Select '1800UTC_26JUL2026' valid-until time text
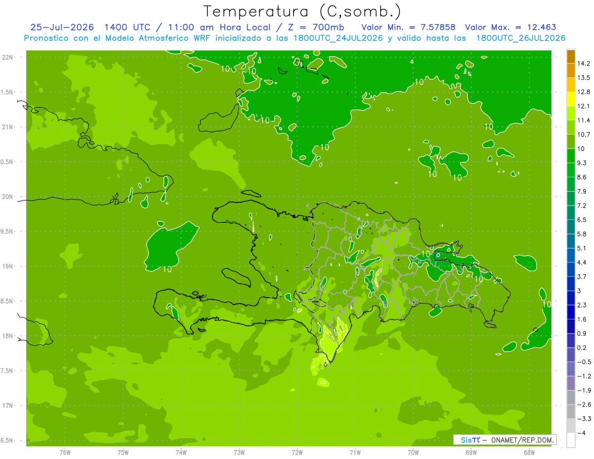Viewport: 594px width, 459px height. point(520,38)
